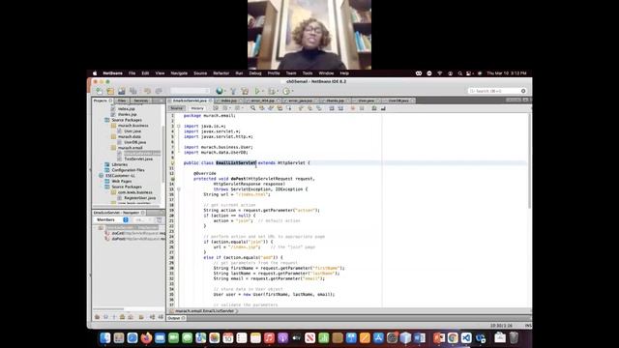Click the Redo toolbar icon
This screenshot has width=619, height=348.
click(x=159, y=91)
